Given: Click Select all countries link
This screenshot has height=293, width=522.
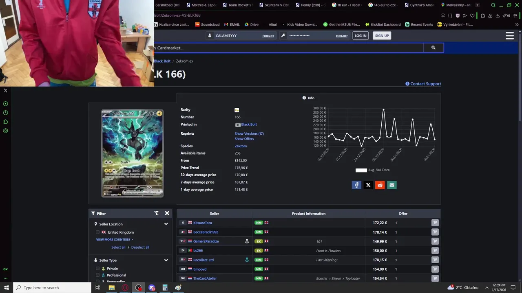Looking at the screenshot, I should click(118, 247).
